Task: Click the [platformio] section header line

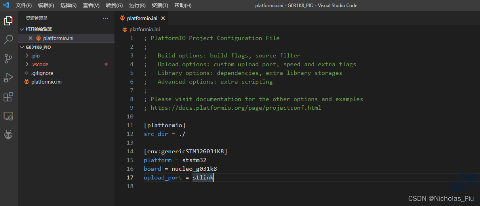Action: pos(165,125)
